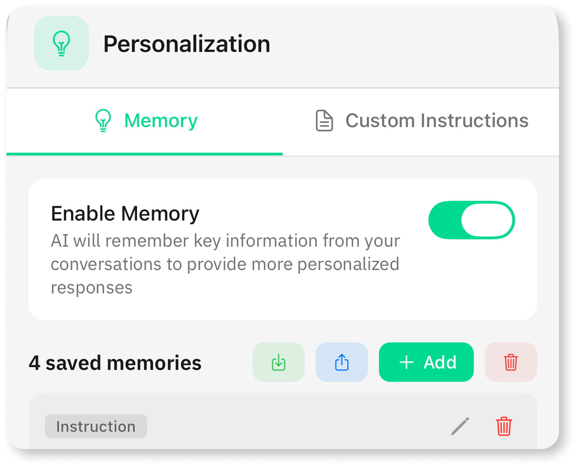Viewport: 577px width, 467px height.
Task: Click the document icon beside Custom Instructions
Action: coord(324,121)
